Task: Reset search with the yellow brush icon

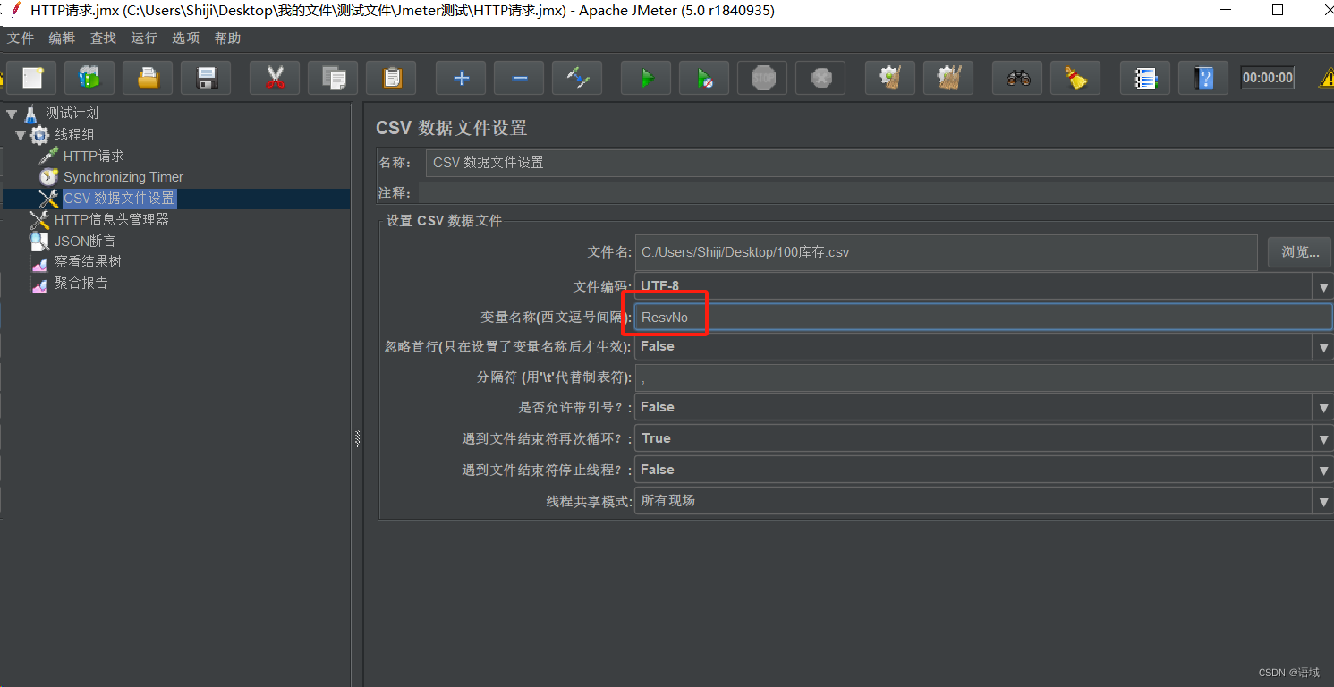Action: (x=1075, y=78)
